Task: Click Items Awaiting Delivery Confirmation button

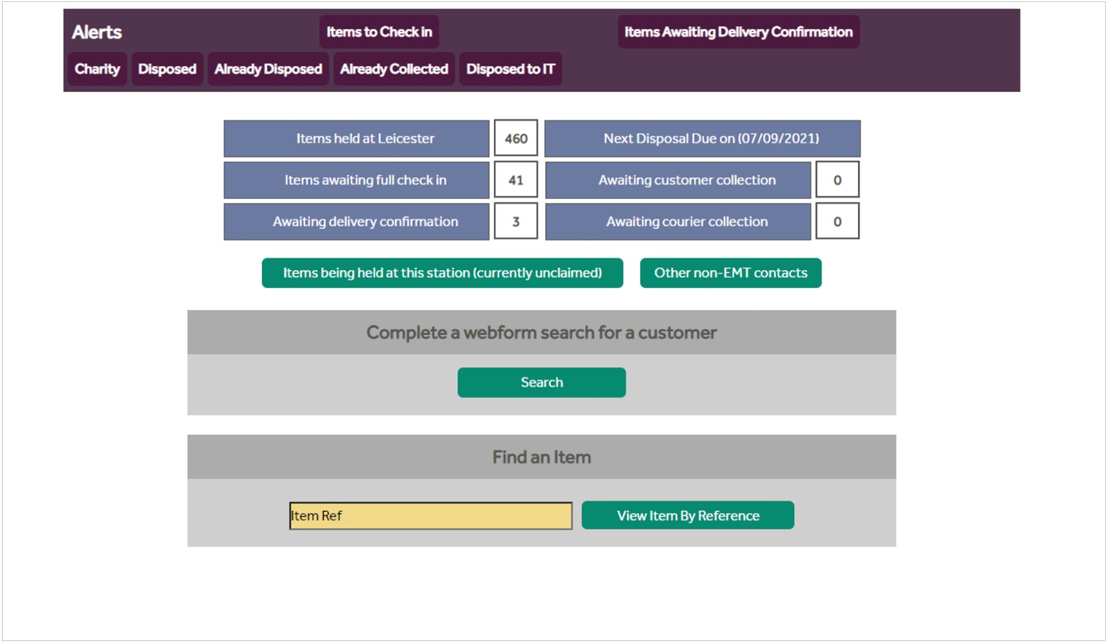Action: [x=738, y=32]
